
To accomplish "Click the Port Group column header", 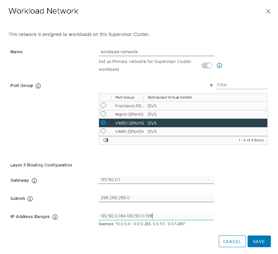I will 125,97.
